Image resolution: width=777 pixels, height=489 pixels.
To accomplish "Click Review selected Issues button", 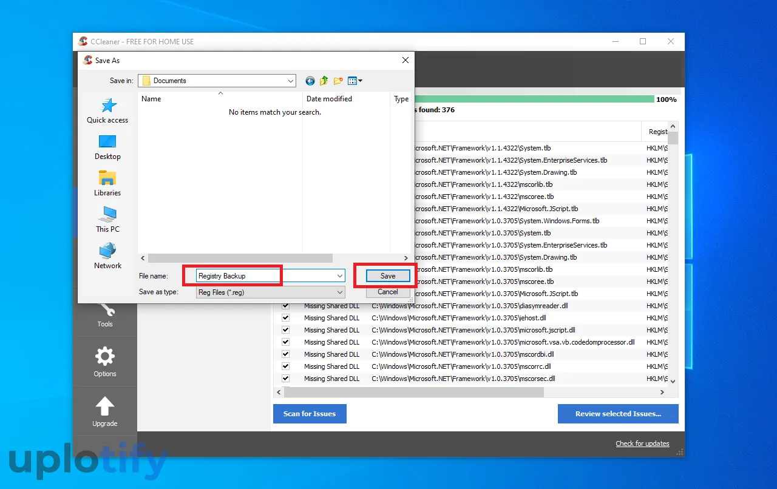I will click(618, 414).
